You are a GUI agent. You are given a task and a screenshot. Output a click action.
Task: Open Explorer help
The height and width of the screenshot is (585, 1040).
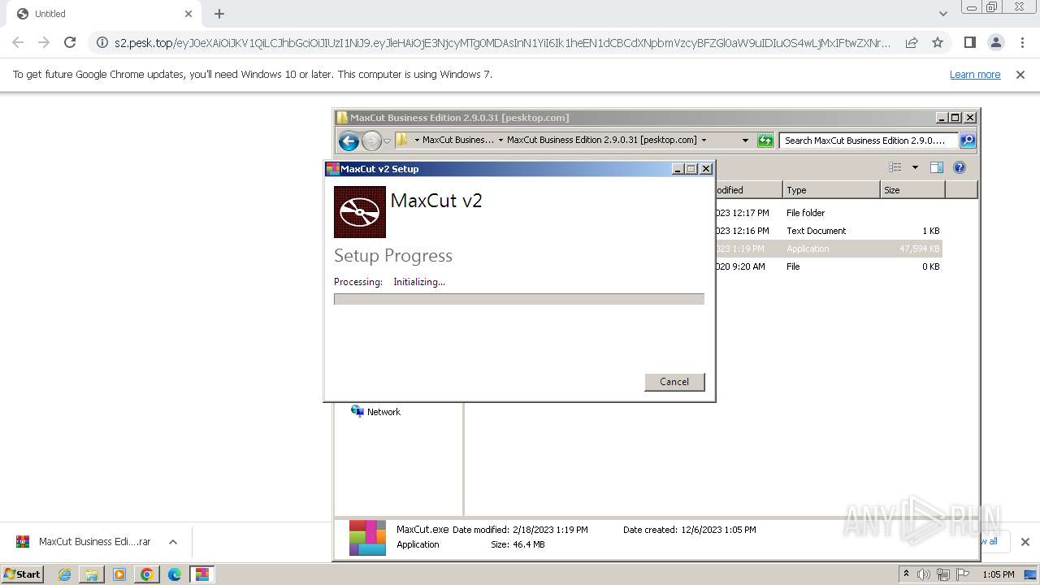coord(960,167)
